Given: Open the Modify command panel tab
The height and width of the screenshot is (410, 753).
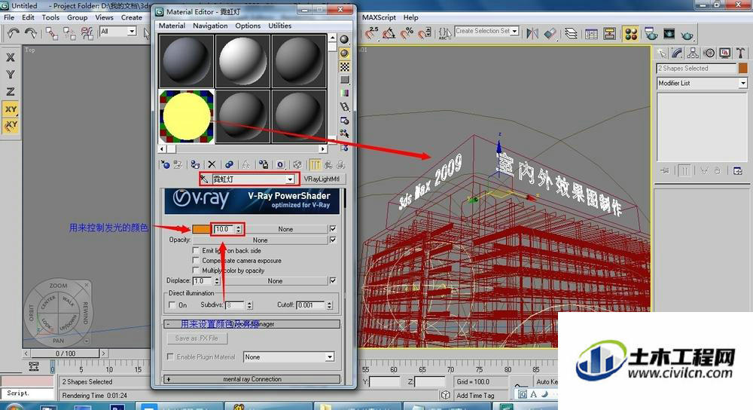Looking at the screenshot, I should coord(677,53).
